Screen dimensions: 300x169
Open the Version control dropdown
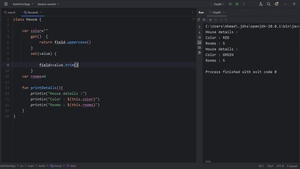[48, 4]
